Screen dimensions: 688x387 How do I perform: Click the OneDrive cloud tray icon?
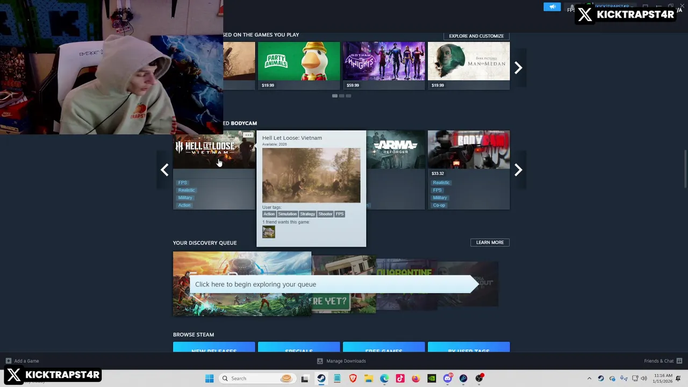[x=612, y=378]
